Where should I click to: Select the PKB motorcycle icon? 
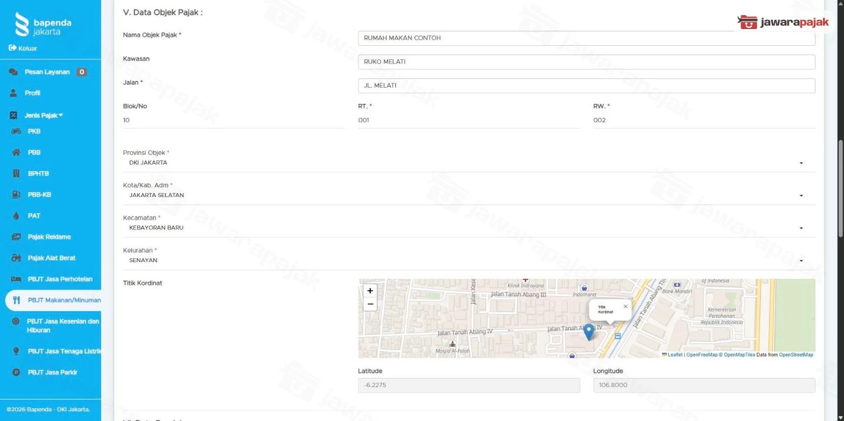click(x=16, y=131)
